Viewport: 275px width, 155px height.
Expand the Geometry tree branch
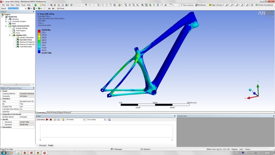tap(6, 19)
